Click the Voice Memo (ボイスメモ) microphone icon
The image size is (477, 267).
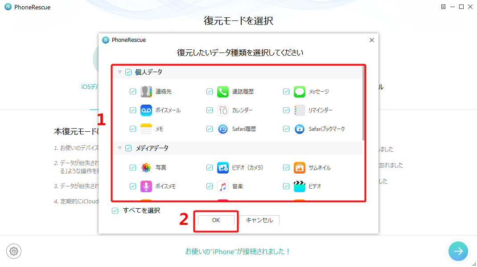click(146, 186)
